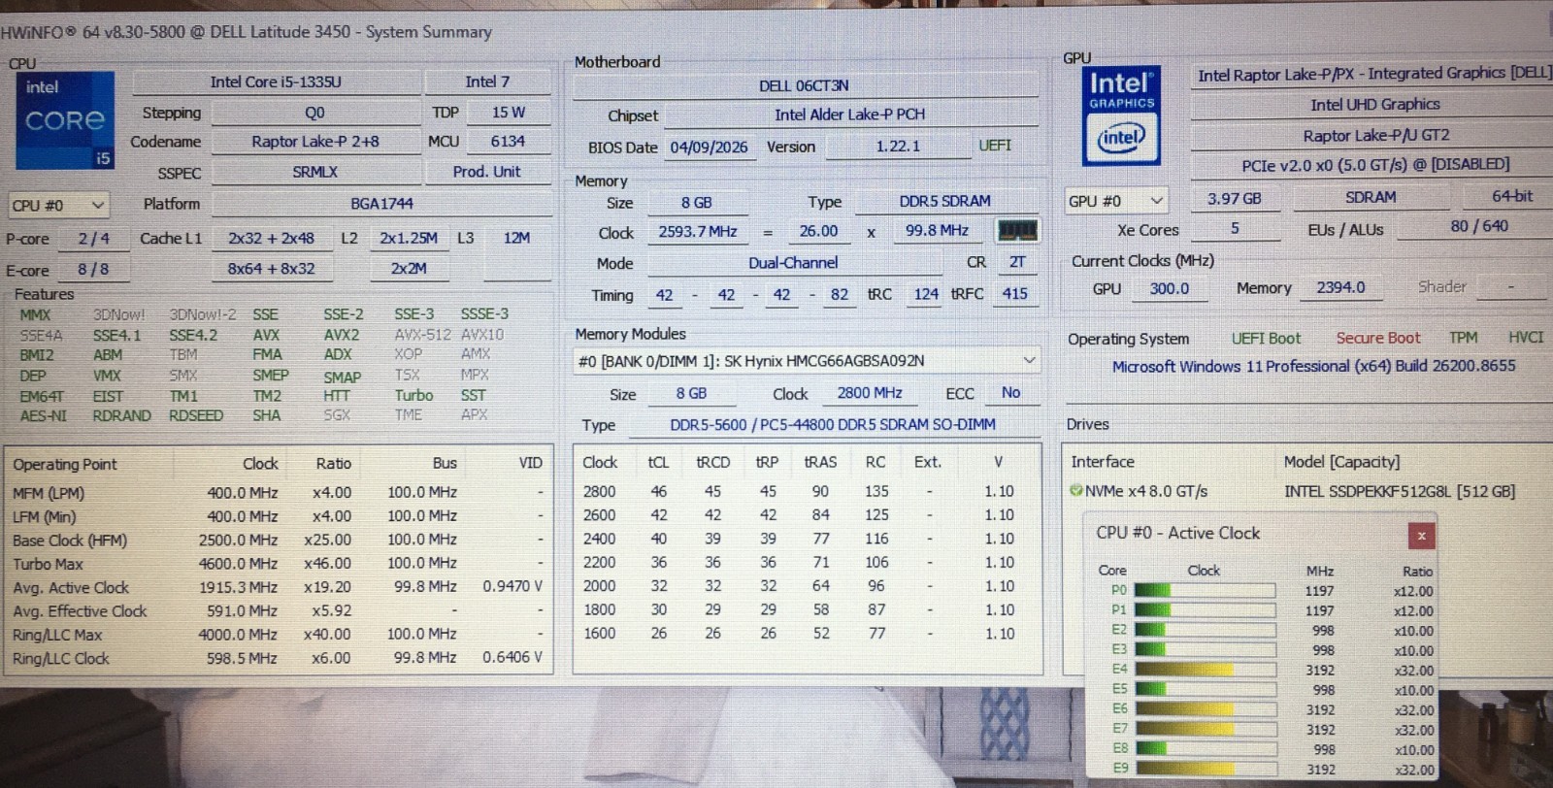1553x788 pixels.
Task: Click the DELL 06CT3N motherboard field
Action: point(805,86)
